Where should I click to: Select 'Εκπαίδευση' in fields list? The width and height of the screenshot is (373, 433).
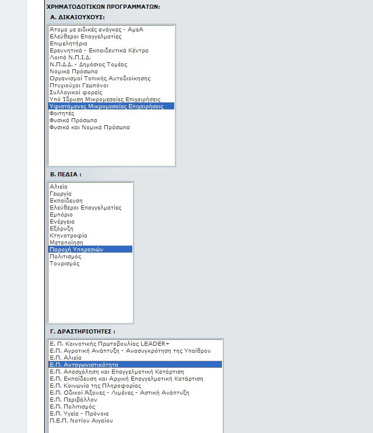[x=90, y=201]
